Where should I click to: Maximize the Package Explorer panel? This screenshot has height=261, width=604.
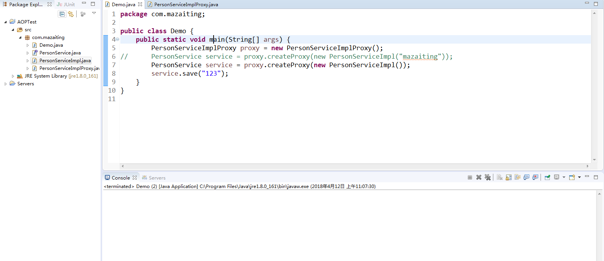point(93,4)
